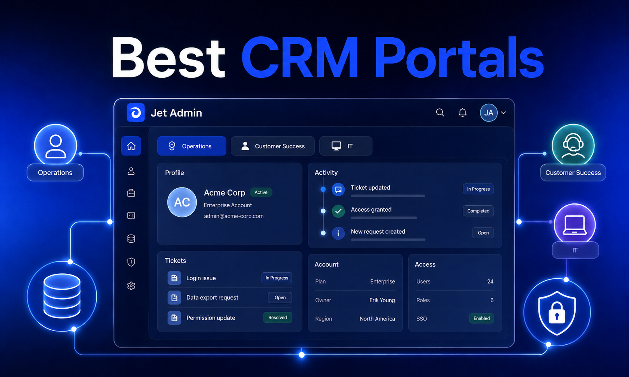Viewport: 629px width, 377px height.
Task: Click the Access panel heading
Action: 425,264
